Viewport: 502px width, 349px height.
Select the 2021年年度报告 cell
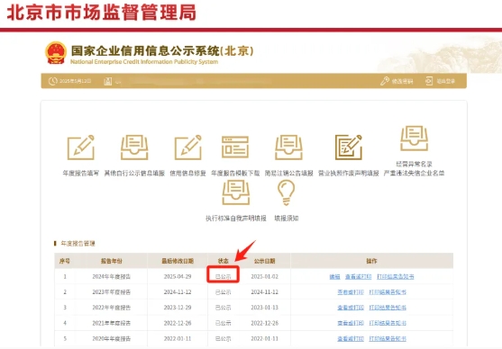[112, 323]
